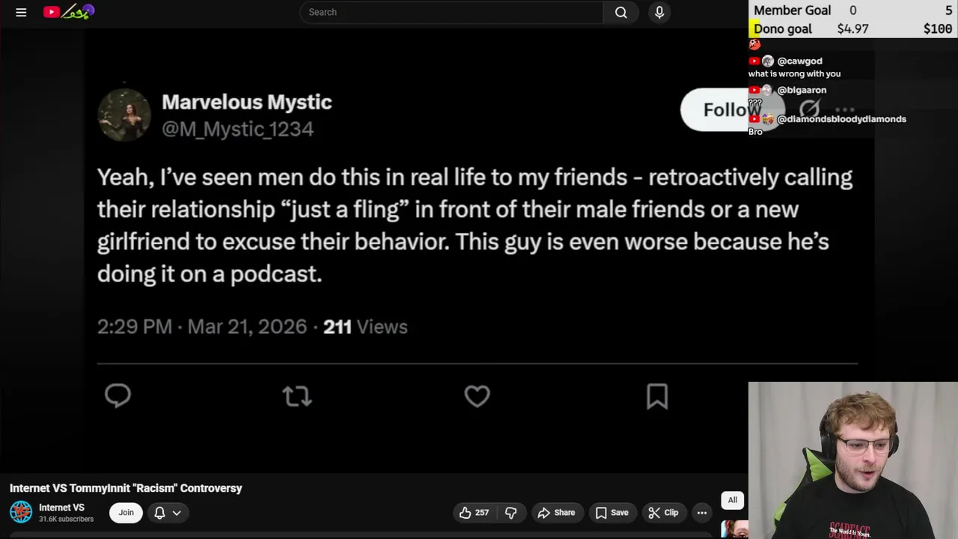Click the tweet's bookmark icon

click(x=657, y=396)
